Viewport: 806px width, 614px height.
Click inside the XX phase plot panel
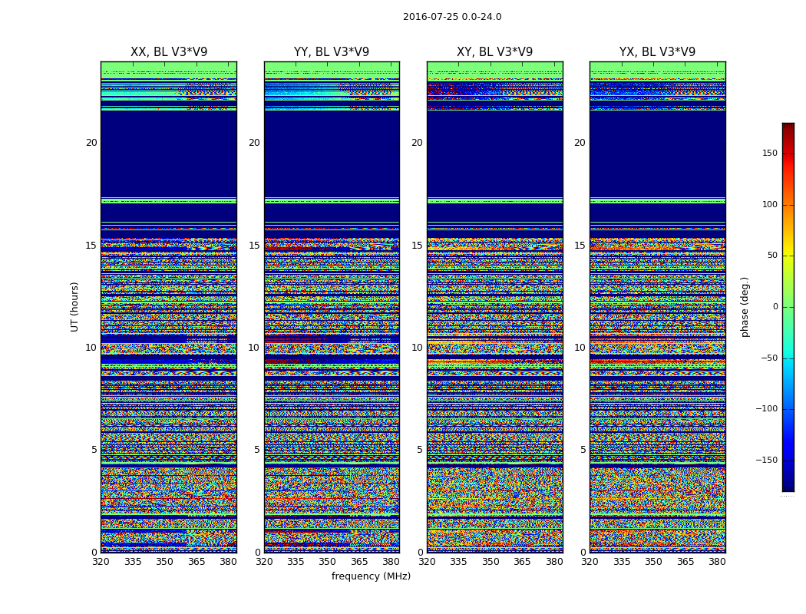(x=169, y=307)
